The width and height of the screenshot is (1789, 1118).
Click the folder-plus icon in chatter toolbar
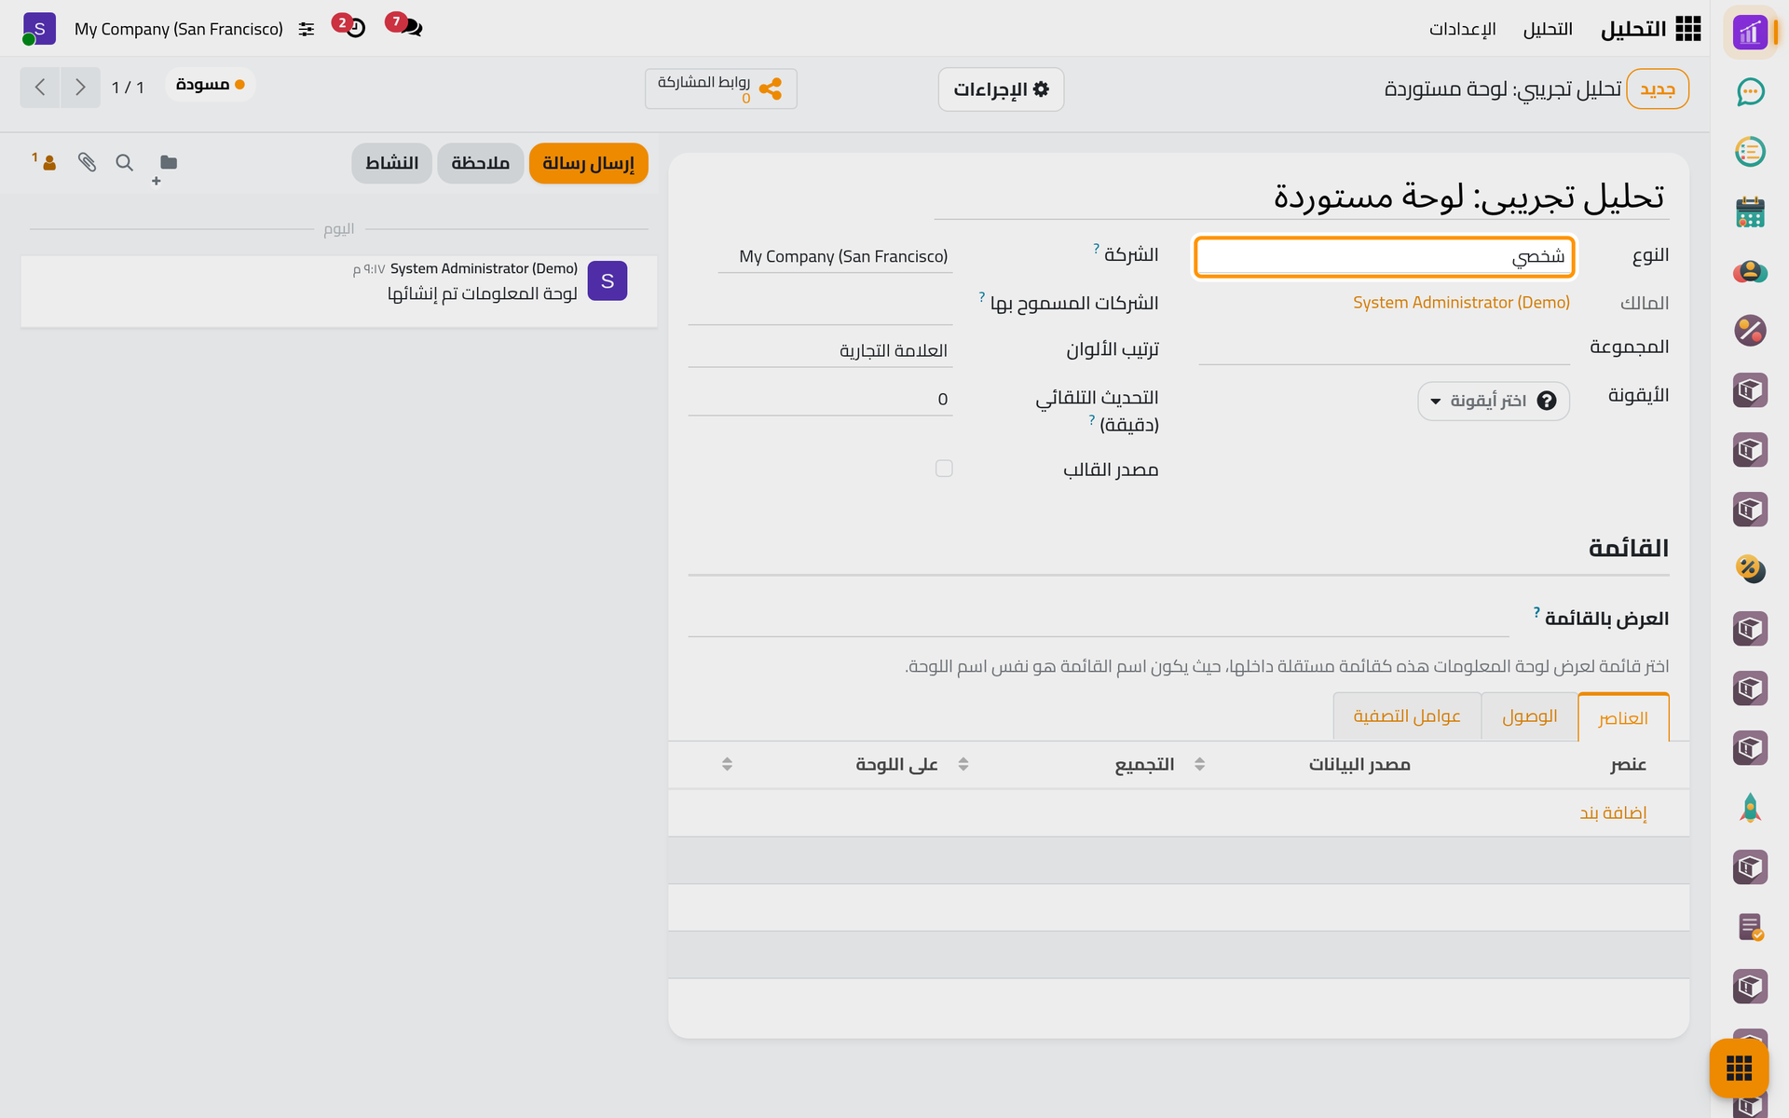click(165, 168)
